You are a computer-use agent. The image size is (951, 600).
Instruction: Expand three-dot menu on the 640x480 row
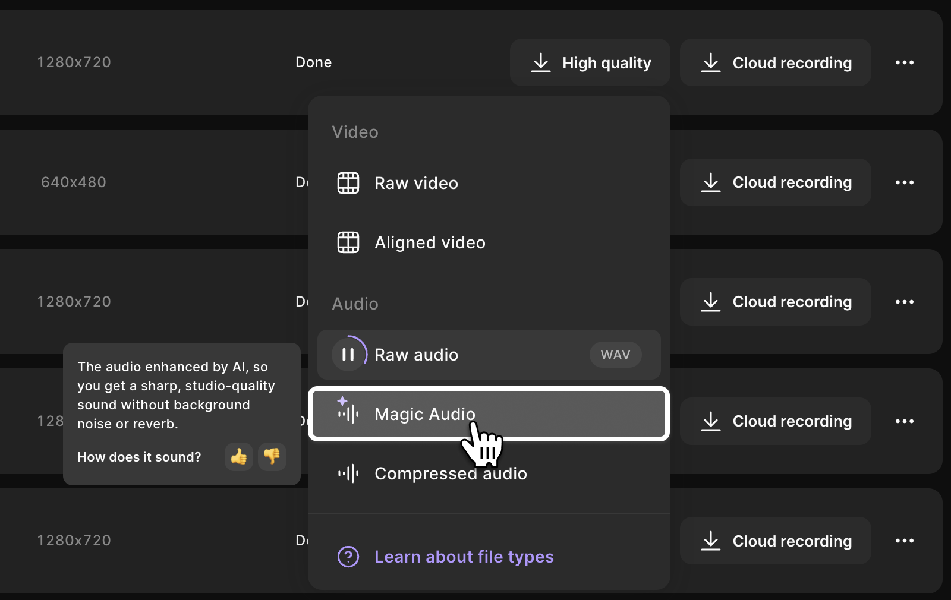tap(904, 182)
